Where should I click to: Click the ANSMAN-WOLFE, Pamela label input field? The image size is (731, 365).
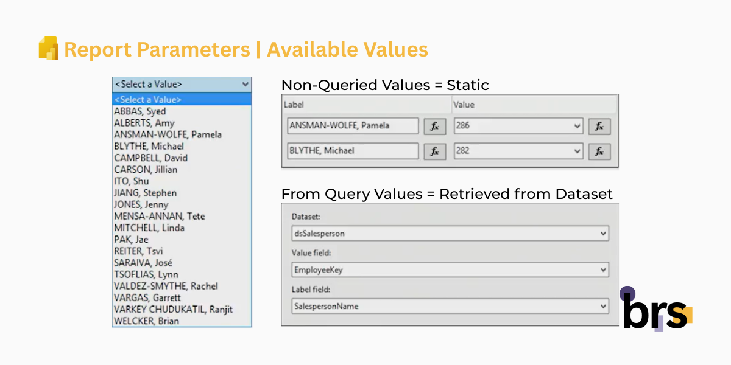click(x=352, y=126)
